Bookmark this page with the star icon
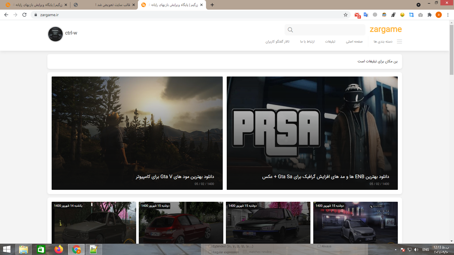This screenshot has height=255, width=454. point(346,15)
